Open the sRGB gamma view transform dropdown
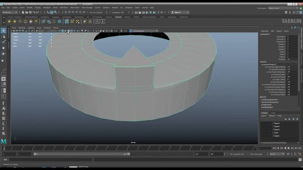Image resolution: width=303 pixels, height=170 pixels. (x=145, y=31)
